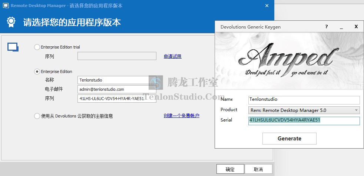Open the 申请试用 link
Viewport: 364px width, 176px height.
click(x=173, y=56)
